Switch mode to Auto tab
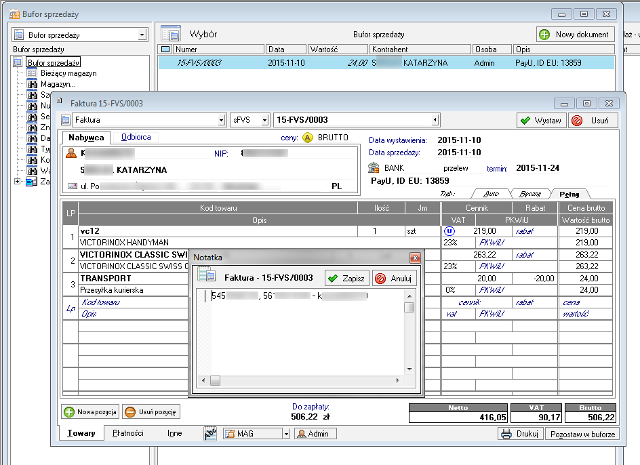The image size is (640, 465). (x=491, y=194)
